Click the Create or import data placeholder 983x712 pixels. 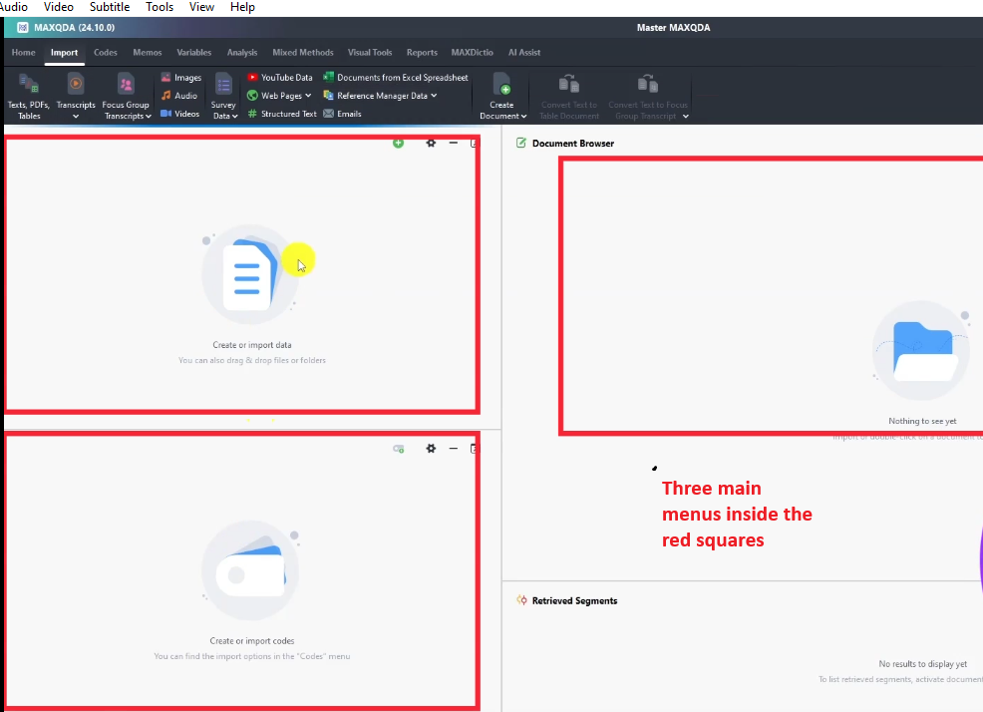pos(251,345)
